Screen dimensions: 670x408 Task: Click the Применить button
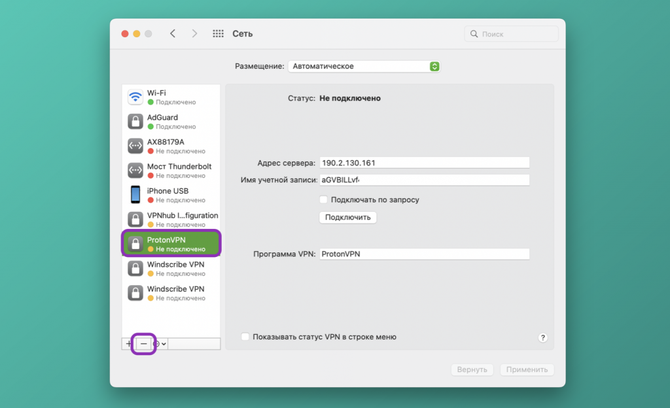[527, 369]
